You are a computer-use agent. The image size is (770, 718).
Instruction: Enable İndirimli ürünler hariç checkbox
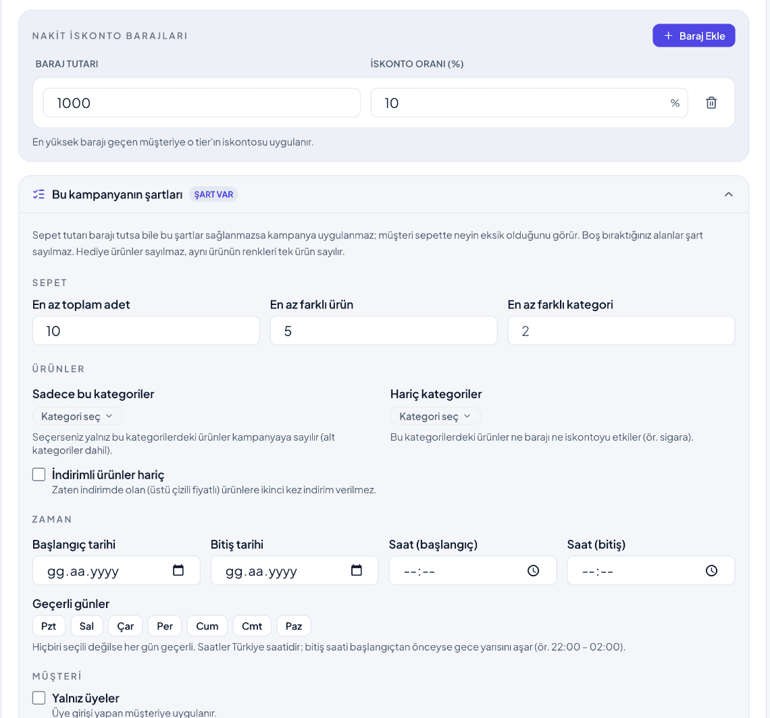tap(38, 474)
